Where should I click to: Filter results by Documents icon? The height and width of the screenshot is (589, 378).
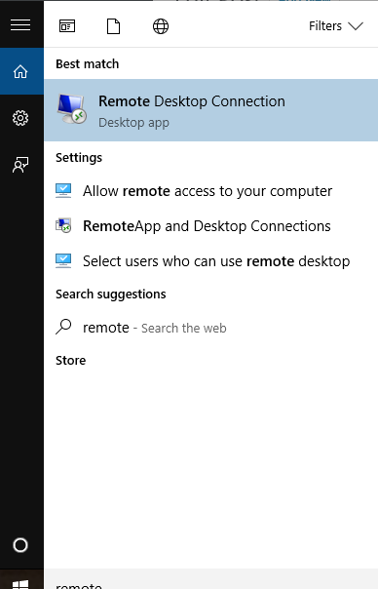113,26
